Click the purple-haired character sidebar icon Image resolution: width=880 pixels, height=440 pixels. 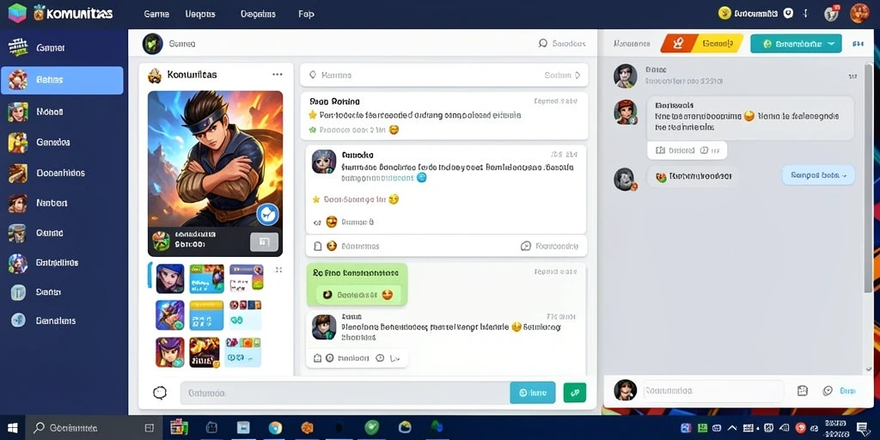click(18, 263)
